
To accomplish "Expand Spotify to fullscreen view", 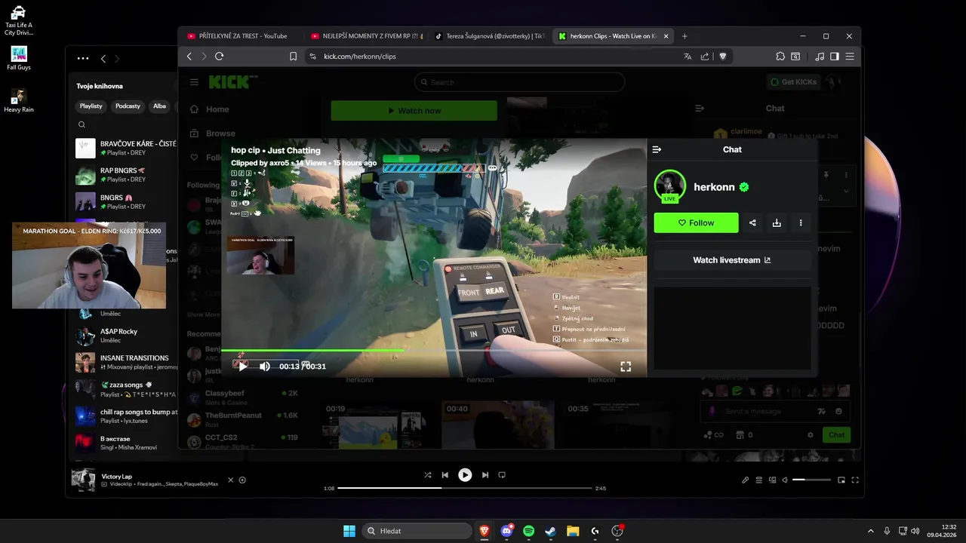I will (855, 480).
